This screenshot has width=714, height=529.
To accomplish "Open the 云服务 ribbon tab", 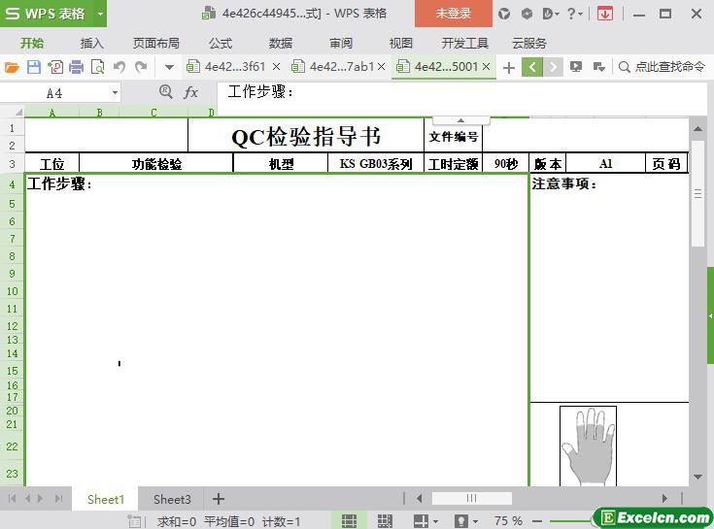I will [x=529, y=44].
